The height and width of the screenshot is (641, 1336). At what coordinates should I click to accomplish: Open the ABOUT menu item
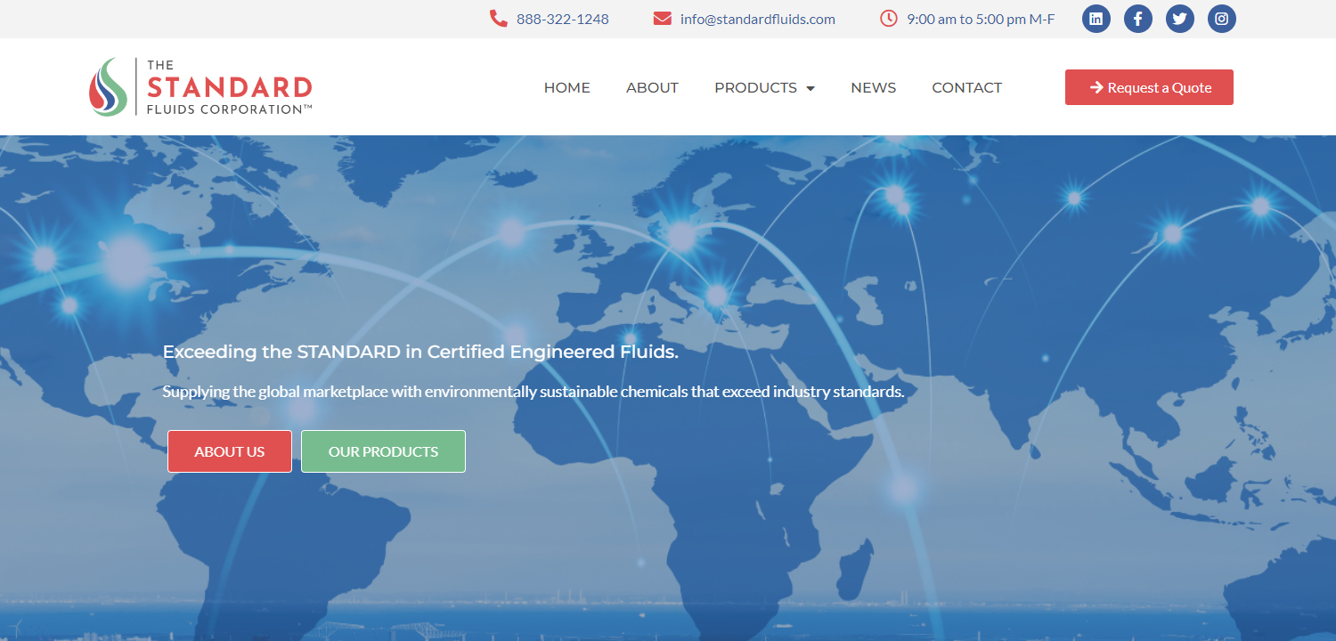[x=652, y=87]
